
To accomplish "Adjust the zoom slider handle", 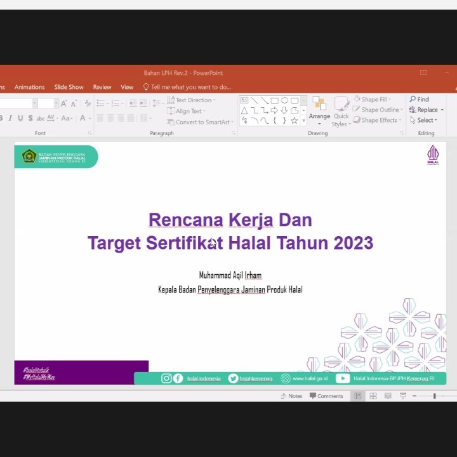I will click(x=435, y=396).
